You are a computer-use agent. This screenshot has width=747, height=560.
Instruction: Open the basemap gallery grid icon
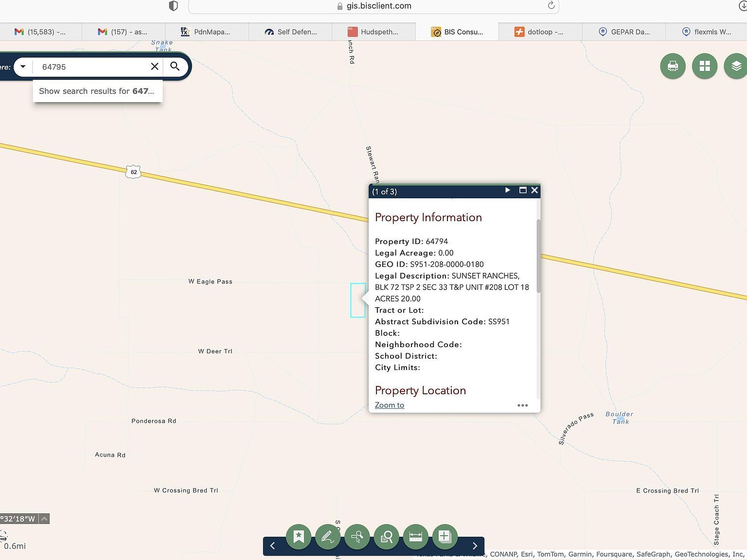pyautogui.click(x=704, y=66)
